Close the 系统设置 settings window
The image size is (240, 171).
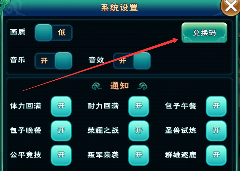click(x=231, y=7)
